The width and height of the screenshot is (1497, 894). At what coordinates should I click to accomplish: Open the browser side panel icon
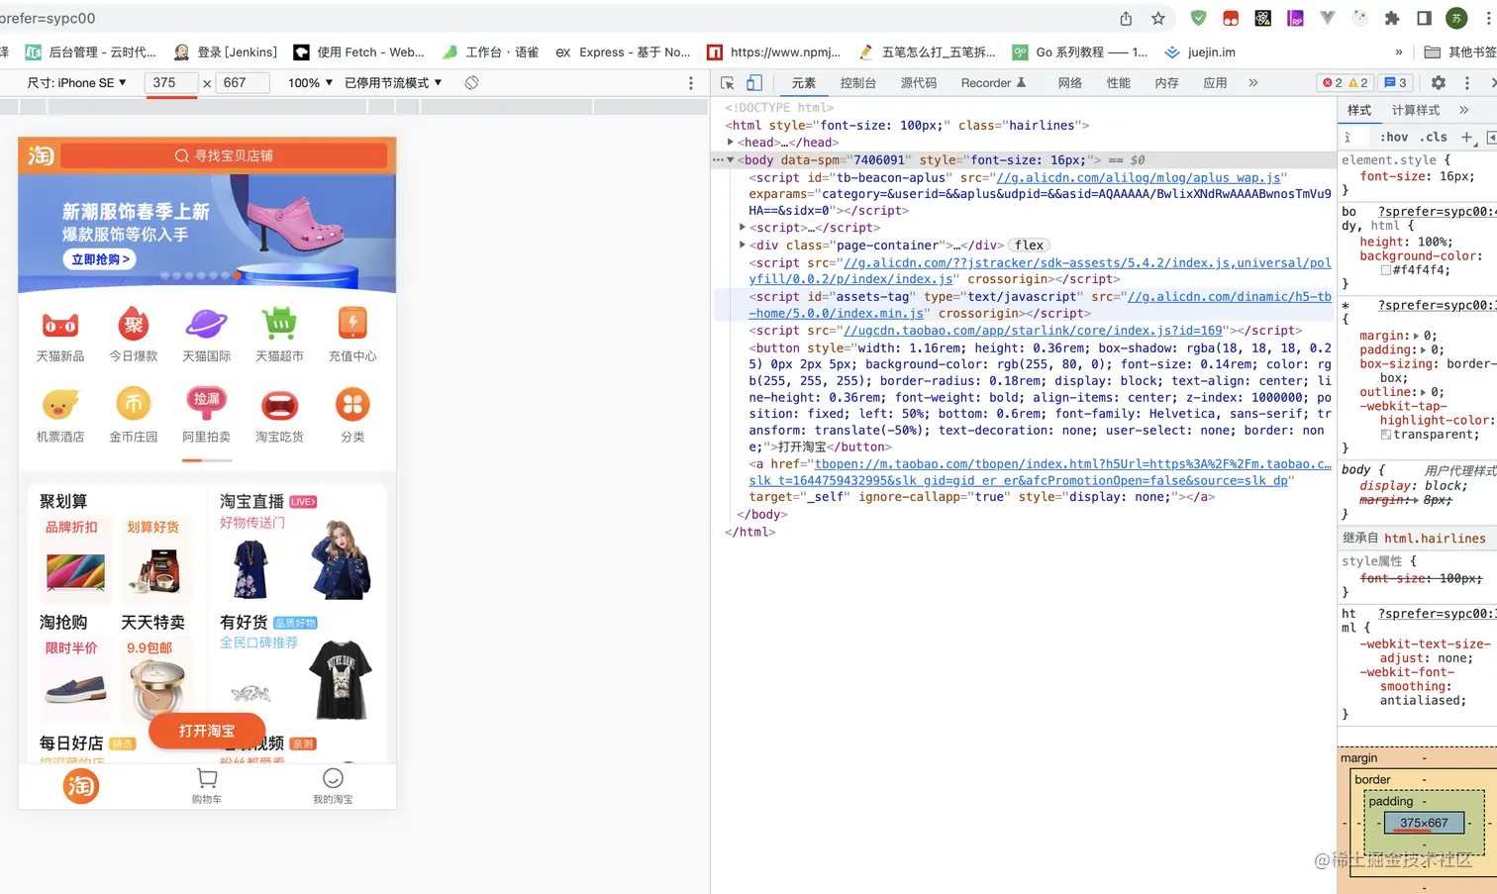pyautogui.click(x=1425, y=18)
